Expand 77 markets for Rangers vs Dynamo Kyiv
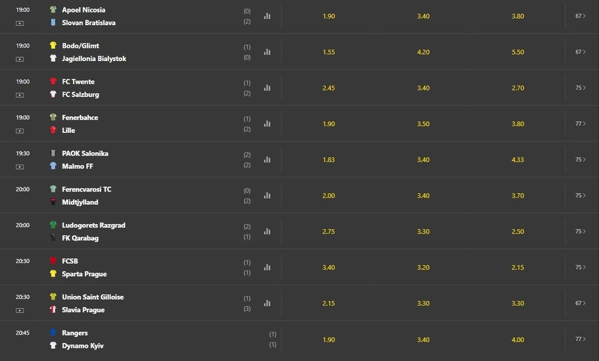The width and height of the screenshot is (599, 361). point(580,339)
